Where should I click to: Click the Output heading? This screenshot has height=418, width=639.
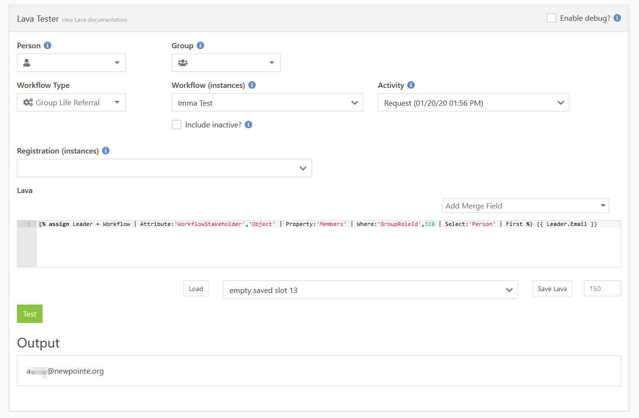coord(38,343)
